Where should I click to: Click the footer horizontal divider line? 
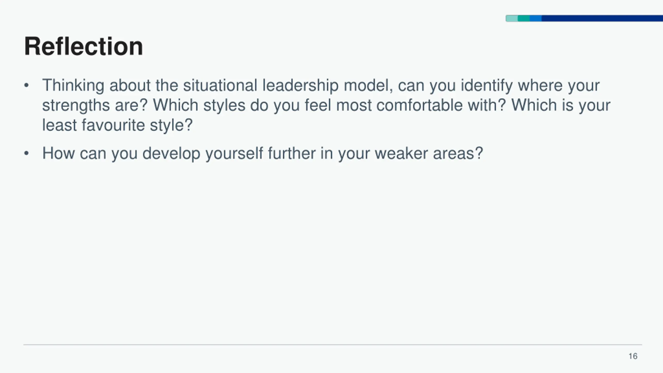point(333,345)
